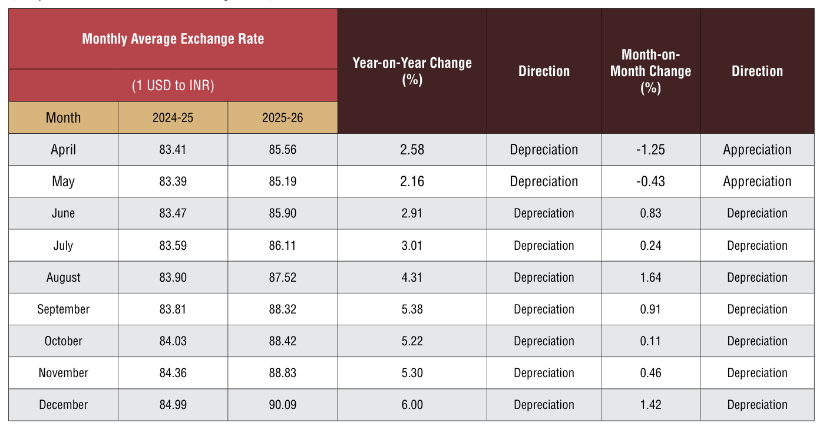Click the 6.00 year-on-year value
The height and width of the screenshot is (429, 823).
(412, 404)
